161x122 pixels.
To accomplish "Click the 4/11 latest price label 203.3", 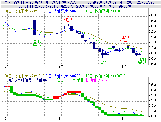I will click(x=142, y=63).
